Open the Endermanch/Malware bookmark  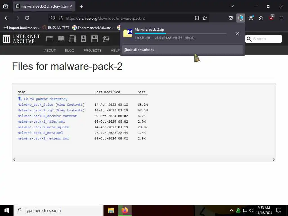click(x=93, y=28)
